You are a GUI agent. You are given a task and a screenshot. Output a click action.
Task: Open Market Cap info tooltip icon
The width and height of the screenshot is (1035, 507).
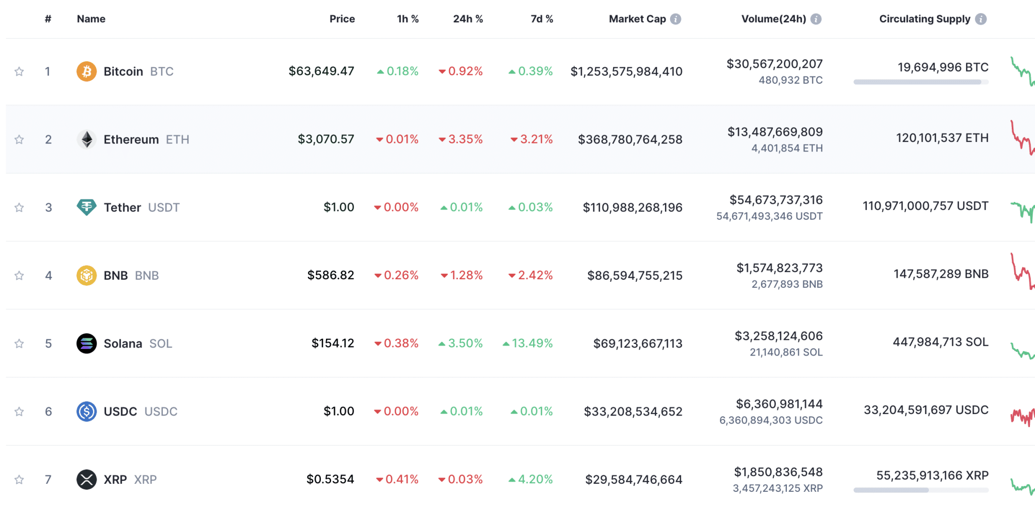676,19
